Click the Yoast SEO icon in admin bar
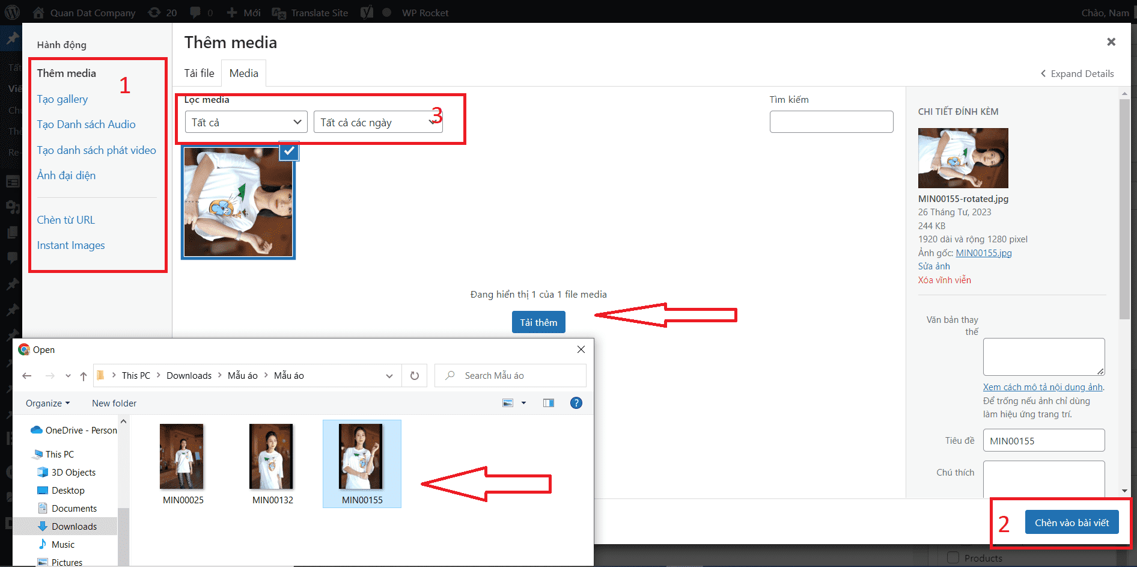 point(366,12)
